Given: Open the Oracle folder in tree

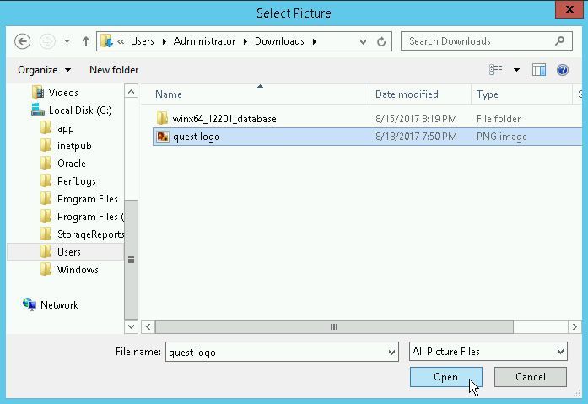Looking at the screenshot, I should click(72, 164).
